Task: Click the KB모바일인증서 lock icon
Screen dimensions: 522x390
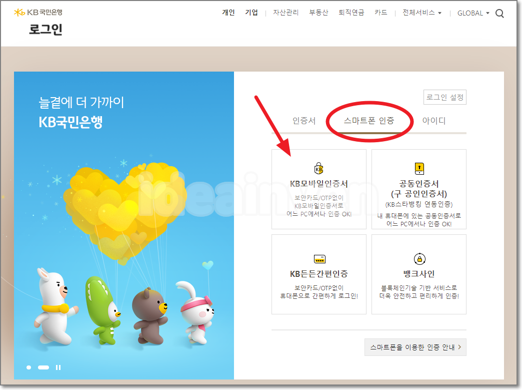Action: click(x=318, y=168)
